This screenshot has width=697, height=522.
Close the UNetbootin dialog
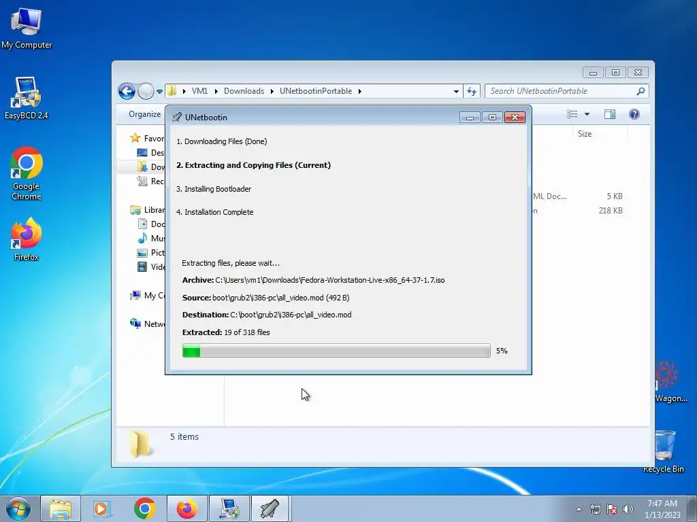(x=515, y=117)
